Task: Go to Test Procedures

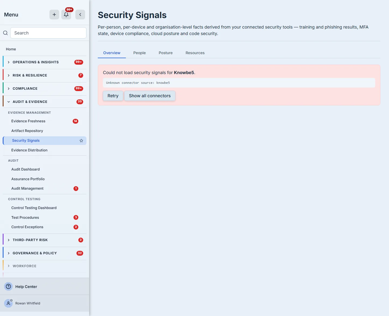Action: point(45,218)
